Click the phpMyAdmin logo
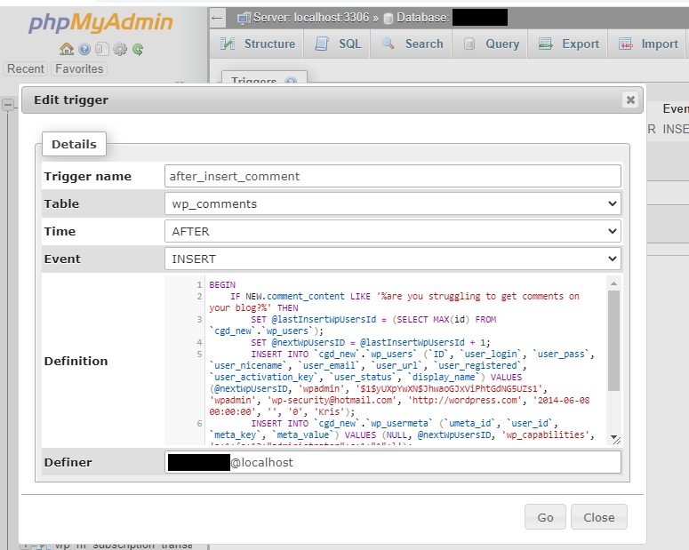689x550 pixels. point(100,22)
